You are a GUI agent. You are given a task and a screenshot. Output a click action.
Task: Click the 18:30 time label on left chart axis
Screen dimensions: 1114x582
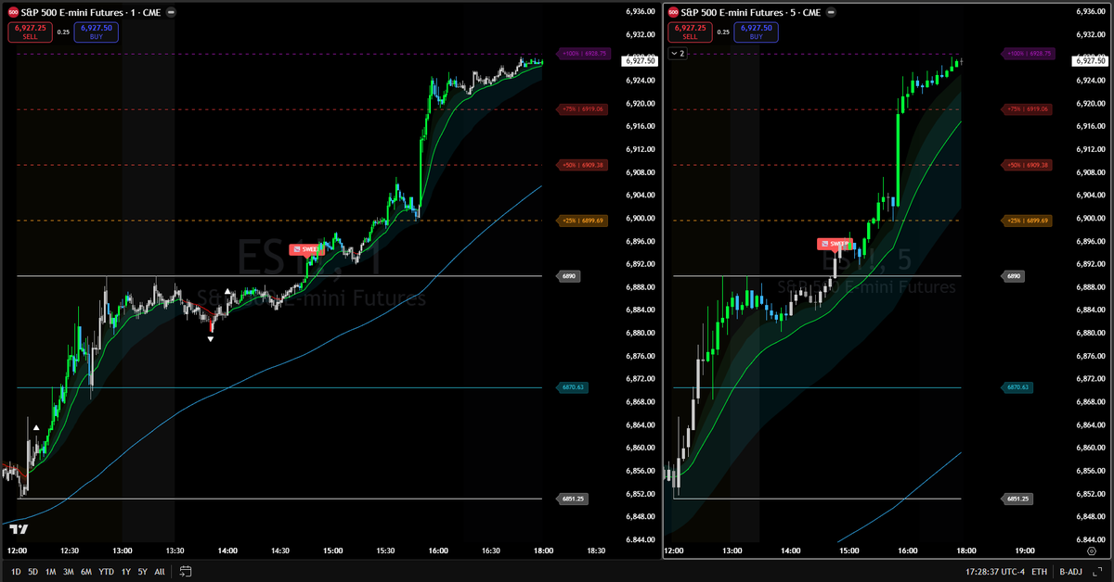point(596,550)
